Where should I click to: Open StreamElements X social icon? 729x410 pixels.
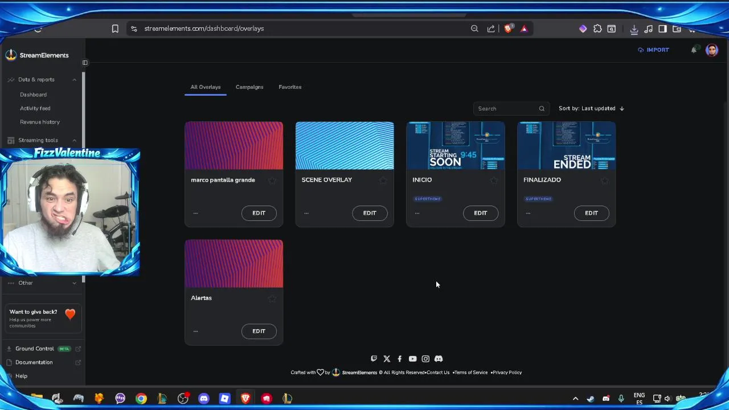point(387,359)
